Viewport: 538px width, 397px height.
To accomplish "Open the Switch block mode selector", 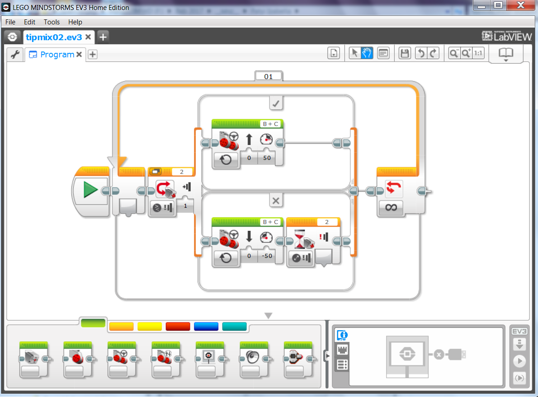I will [x=163, y=207].
